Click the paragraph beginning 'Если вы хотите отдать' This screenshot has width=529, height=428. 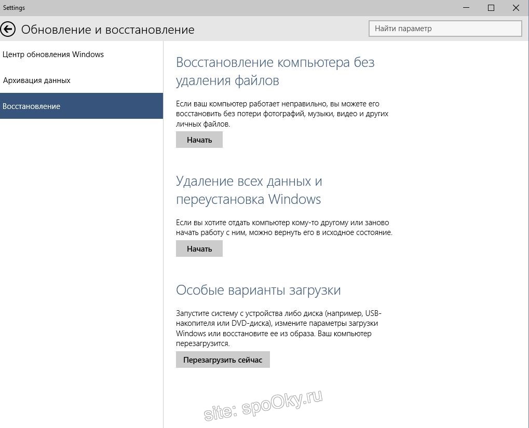pos(284,227)
